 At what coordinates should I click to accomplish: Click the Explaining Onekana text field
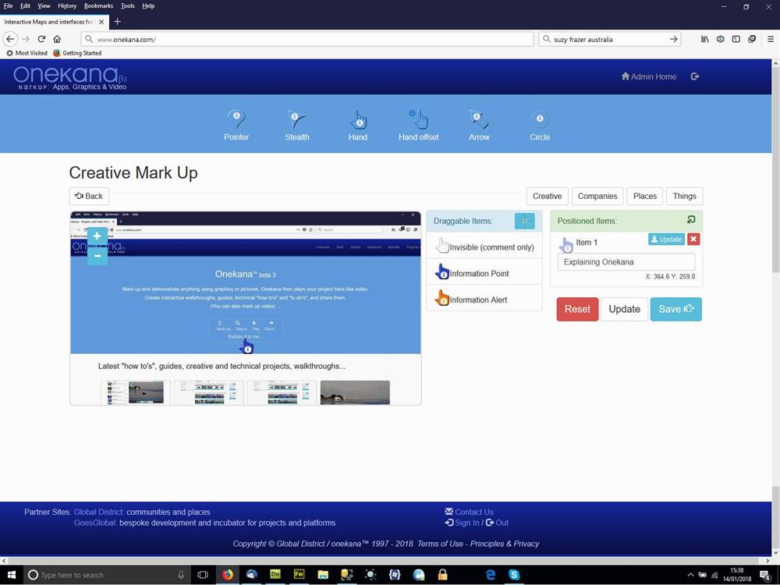coord(626,261)
